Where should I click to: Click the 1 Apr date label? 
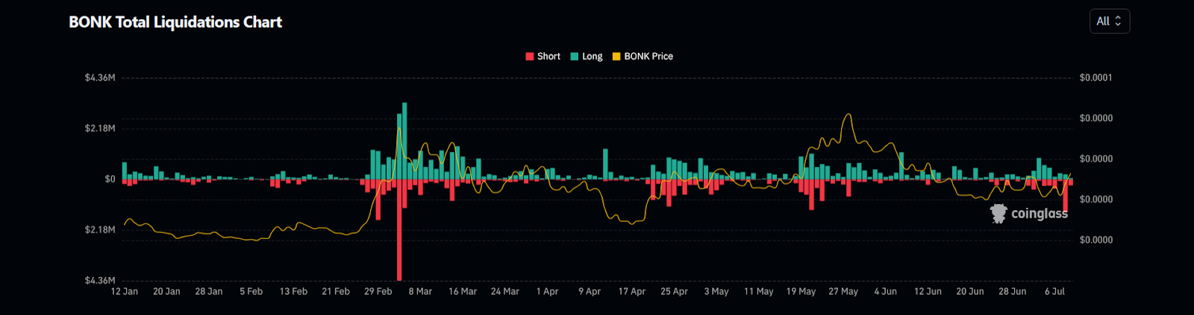click(x=547, y=292)
